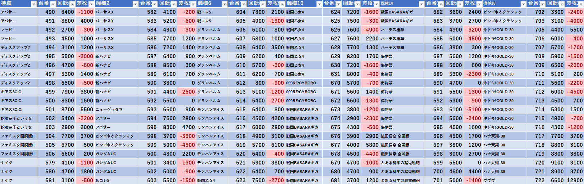Open 台番 filter above cell 702
The height and width of the screenshot is (184, 584).
(x=543, y=4)
